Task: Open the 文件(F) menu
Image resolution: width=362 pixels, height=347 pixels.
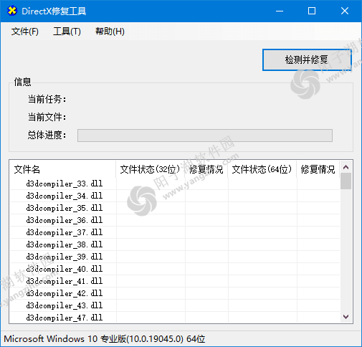Action: 25,32
